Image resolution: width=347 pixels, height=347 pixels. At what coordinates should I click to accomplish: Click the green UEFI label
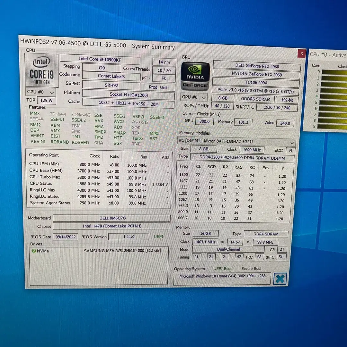click(158, 236)
